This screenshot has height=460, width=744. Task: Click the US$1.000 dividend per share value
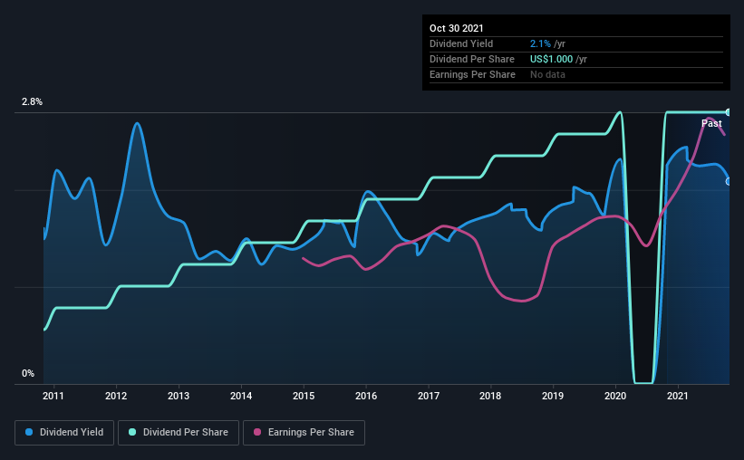point(551,59)
